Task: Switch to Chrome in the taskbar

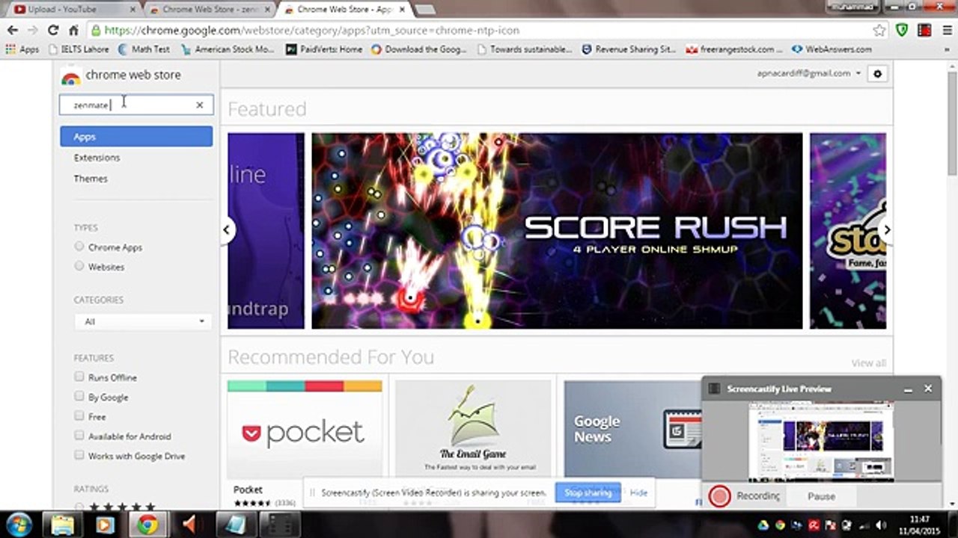Action: point(147,525)
